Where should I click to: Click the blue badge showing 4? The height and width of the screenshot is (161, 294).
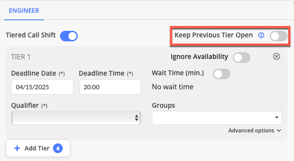tap(58, 148)
